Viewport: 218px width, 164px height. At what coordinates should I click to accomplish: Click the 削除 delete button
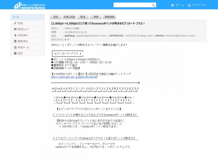pyautogui.click(x=96, y=17)
